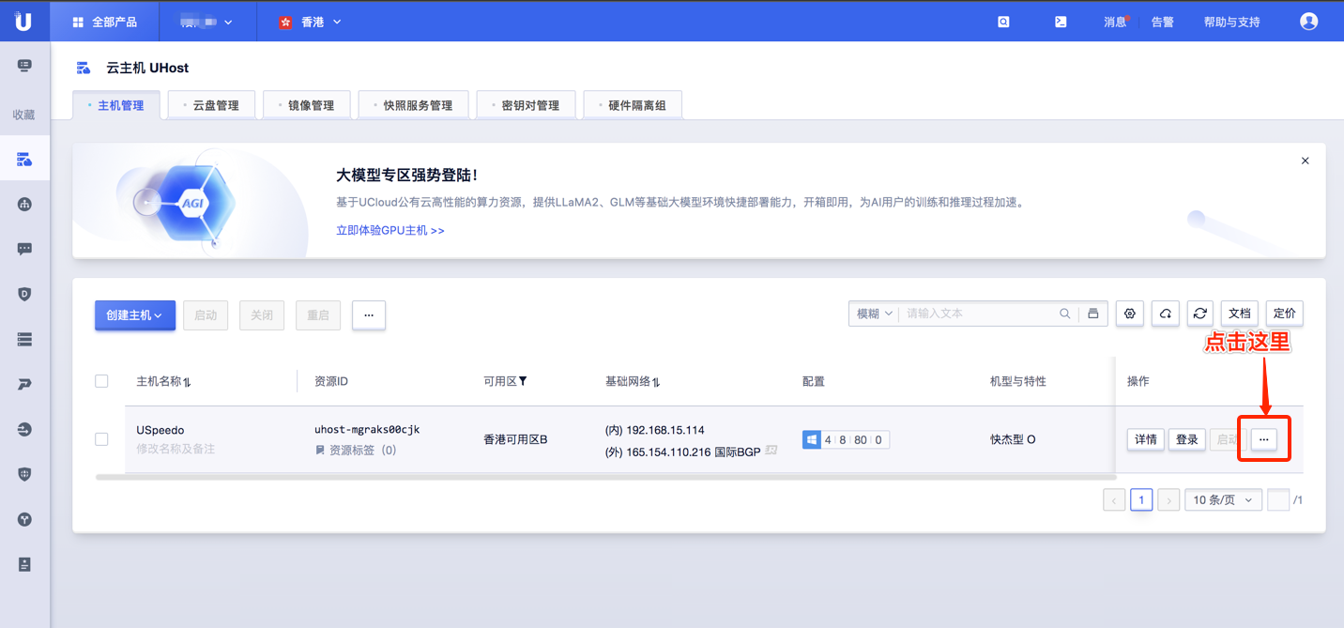The height and width of the screenshot is (628, 1344).
Task: Open the user account avatar
Action: (1308, 22)
